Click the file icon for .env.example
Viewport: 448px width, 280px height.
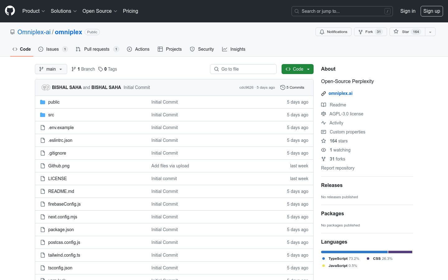click(x=43, y=128)
